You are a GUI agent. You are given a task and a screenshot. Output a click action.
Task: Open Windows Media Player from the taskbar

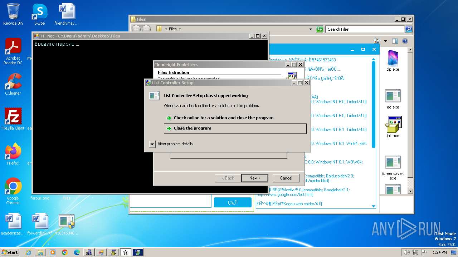[53, 252]
